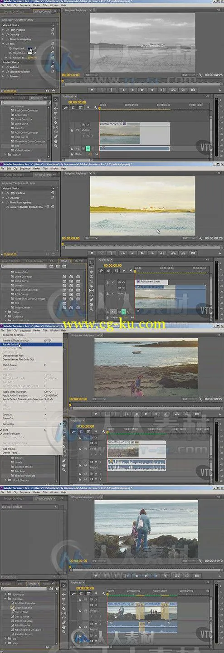Collapse the Dissolve transitions folder
Image resolution: width=224 pixels, height=653 pixels.
[x=5, y=599]
